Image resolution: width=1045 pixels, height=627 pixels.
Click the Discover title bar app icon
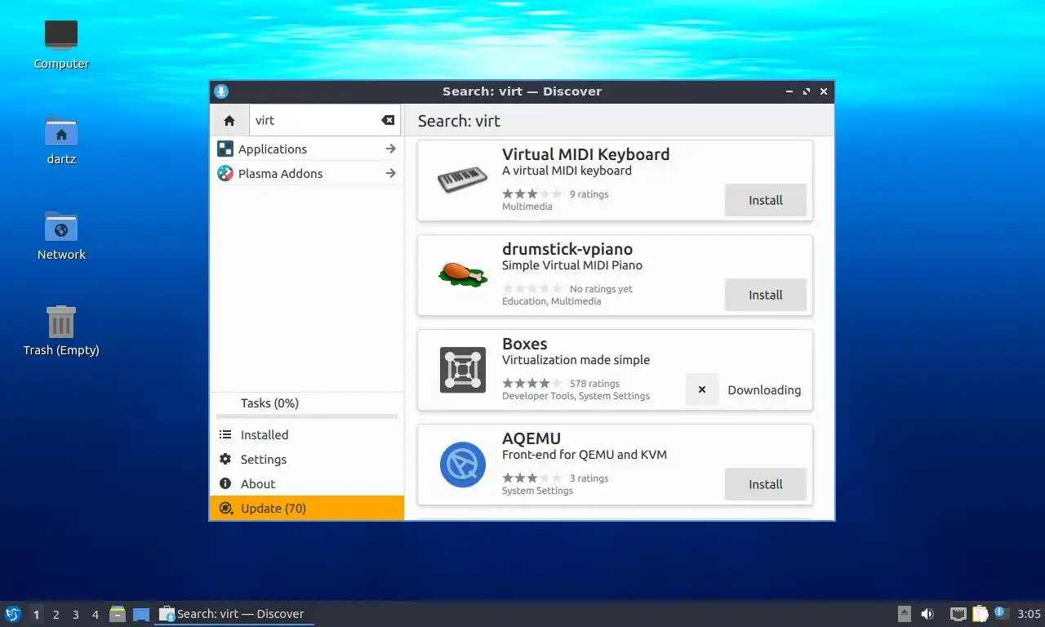pyautogui.click(x=221, y=91)
